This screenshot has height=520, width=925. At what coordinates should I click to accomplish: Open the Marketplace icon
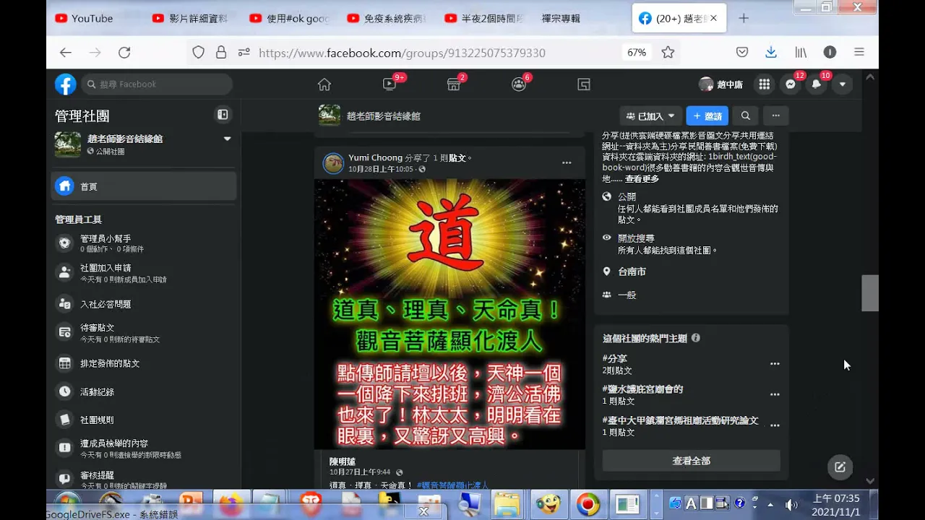(454, 84)
